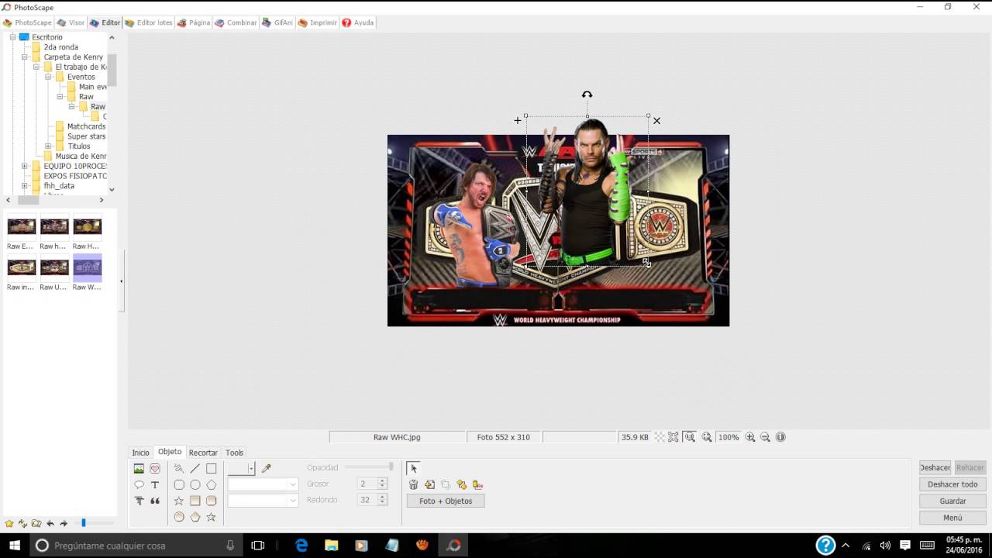Switch to the Inicio tab
This screenshot has height=558, width=992.
pos(140,453)
